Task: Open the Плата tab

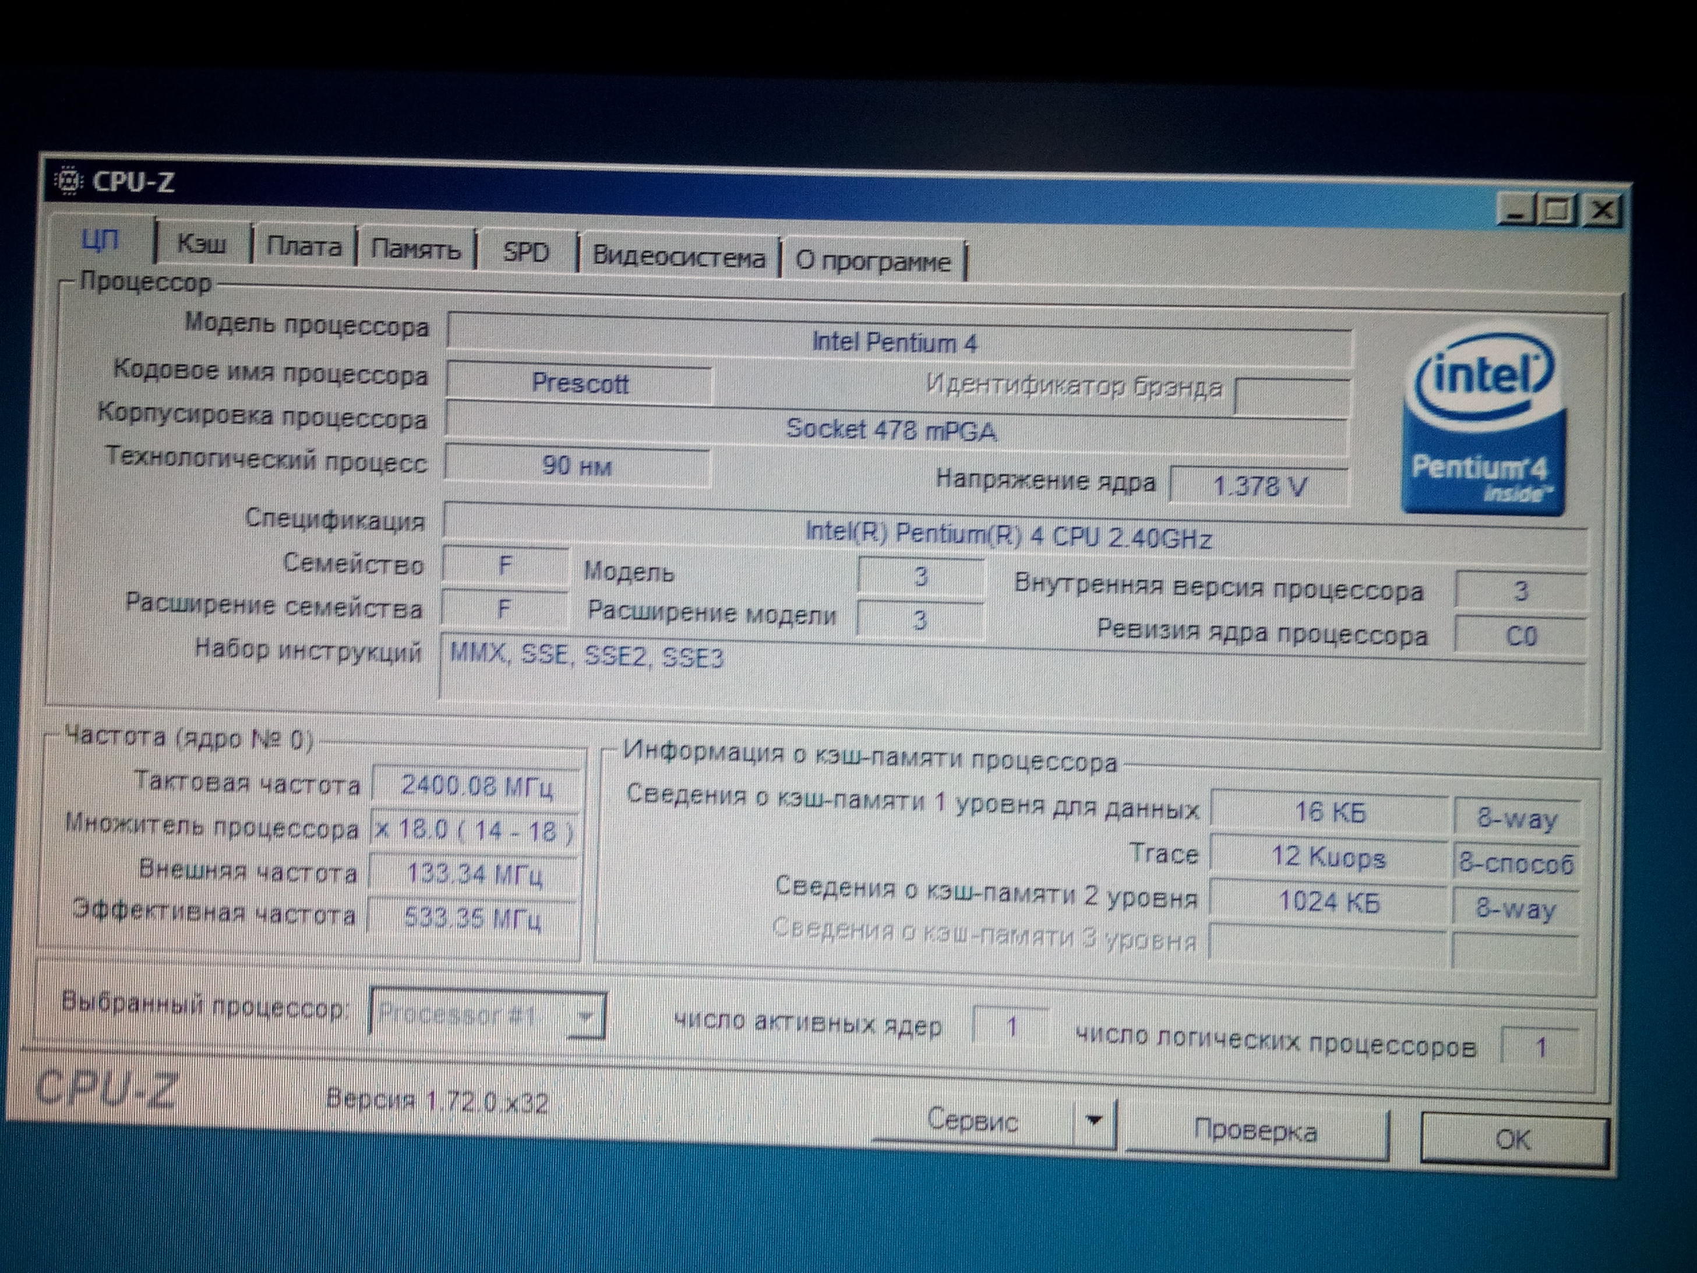Action: 304,246
